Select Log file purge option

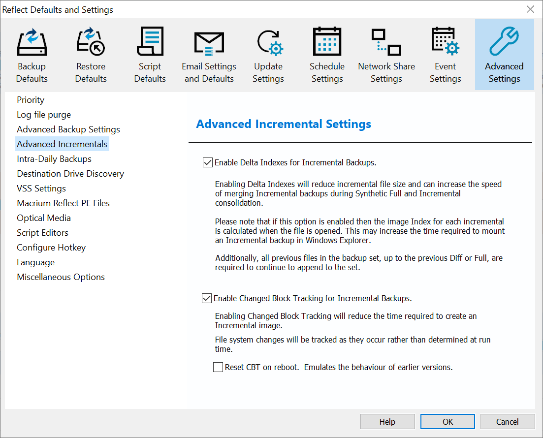click(x=44, y=115)
